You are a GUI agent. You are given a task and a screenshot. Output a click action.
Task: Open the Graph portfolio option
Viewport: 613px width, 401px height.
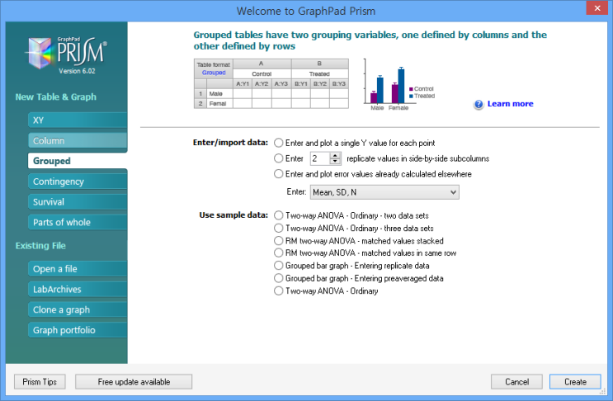point(78,330)
